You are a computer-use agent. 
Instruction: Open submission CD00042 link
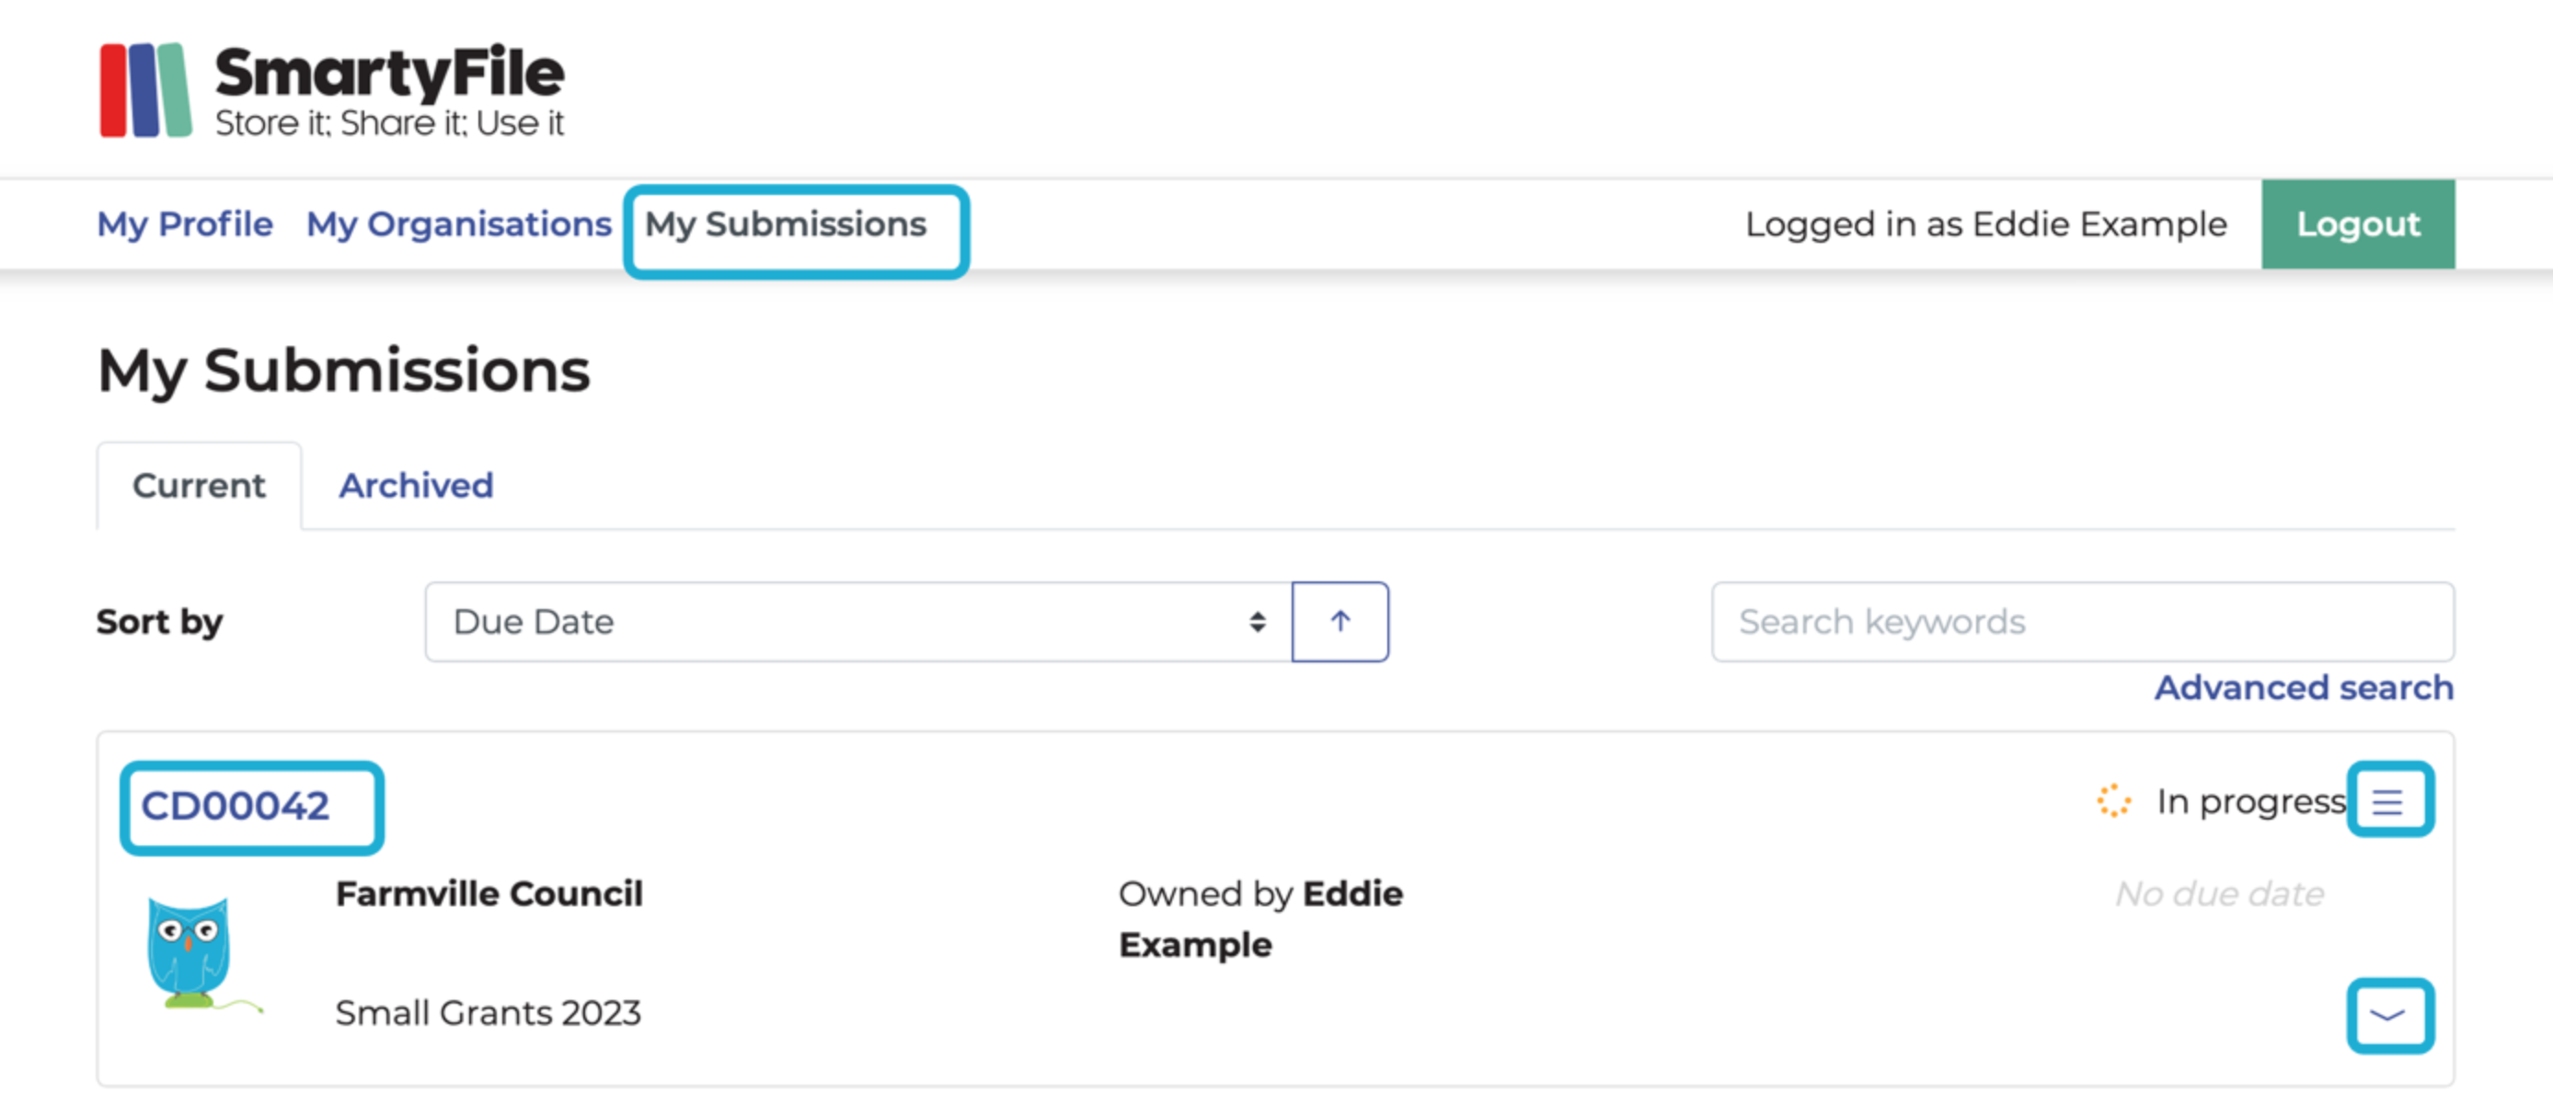coord(235,806)
